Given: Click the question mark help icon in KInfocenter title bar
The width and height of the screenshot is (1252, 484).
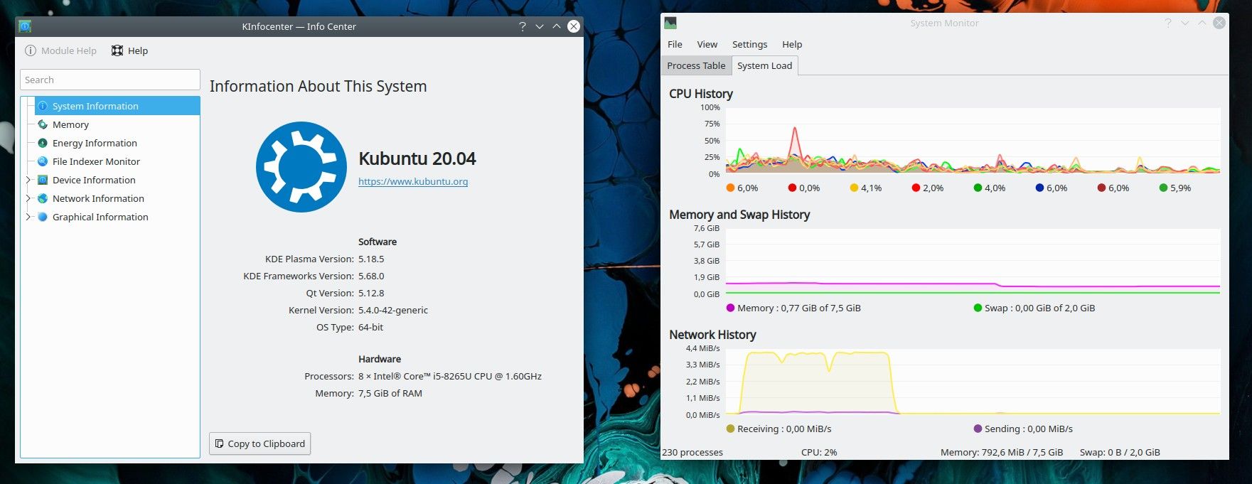Looking at the screenshot, I should pos(523,26).
